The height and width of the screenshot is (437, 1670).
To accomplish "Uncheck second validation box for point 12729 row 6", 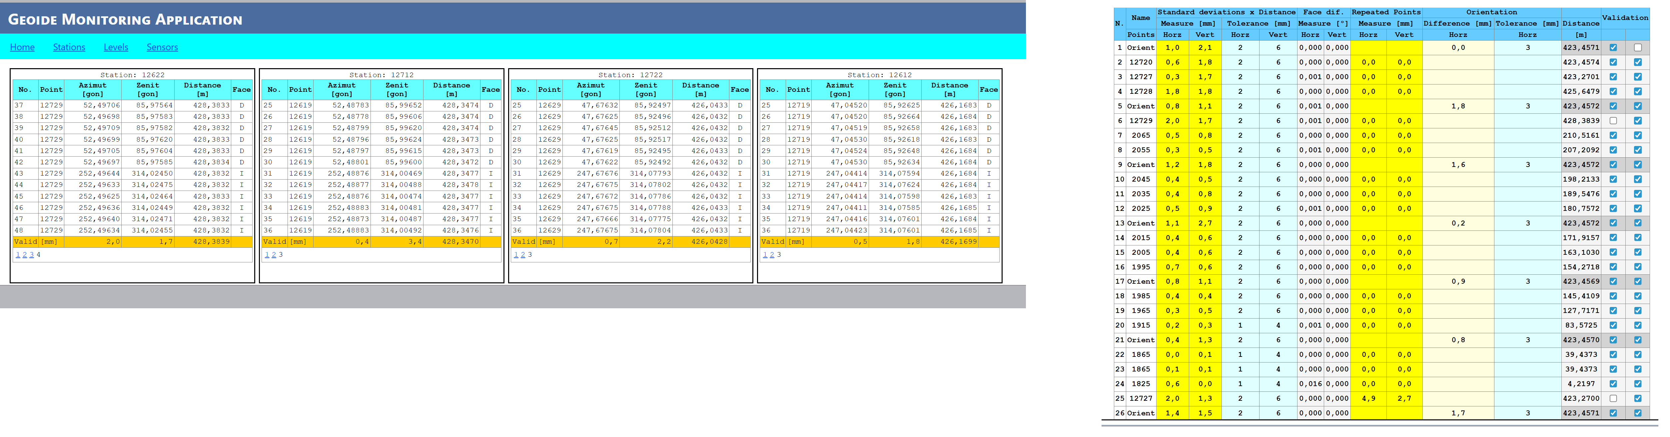I will [x=1638, y=120].
